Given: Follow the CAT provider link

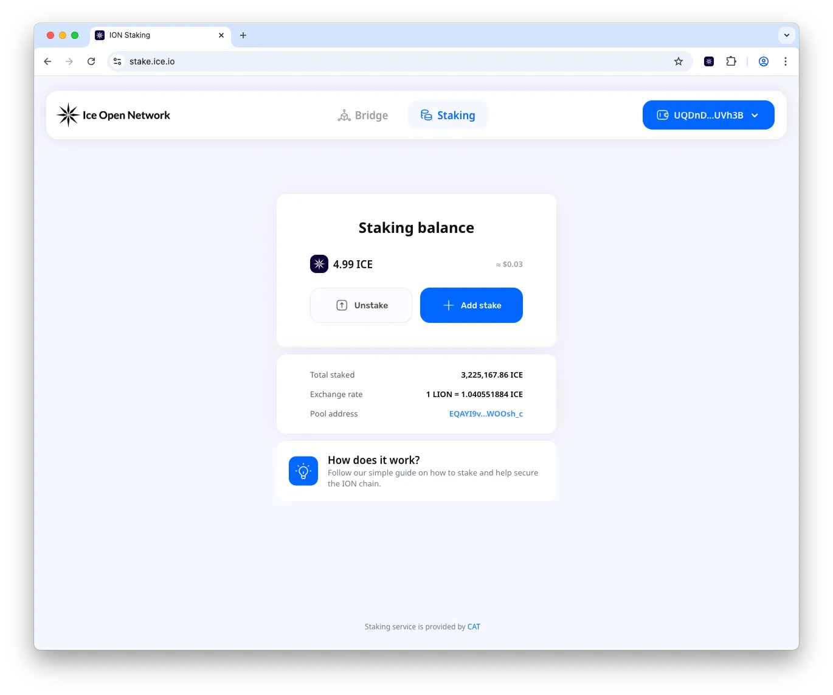Looking at the screenshot, I should (474, 627).
